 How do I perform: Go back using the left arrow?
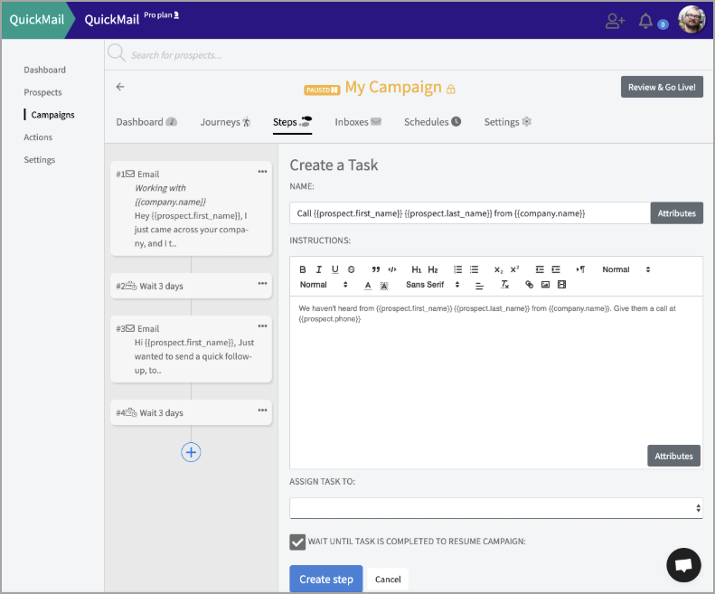120,87
